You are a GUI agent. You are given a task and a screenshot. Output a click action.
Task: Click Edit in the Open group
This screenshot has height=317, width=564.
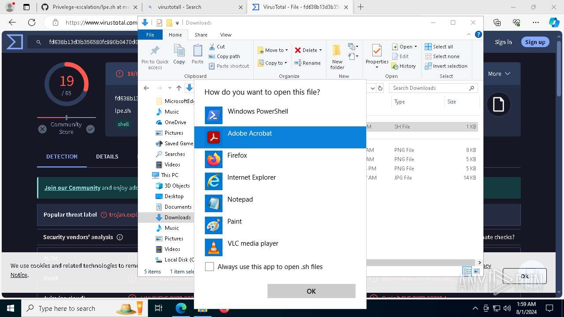pyautogui.click(x=400, y=56)
